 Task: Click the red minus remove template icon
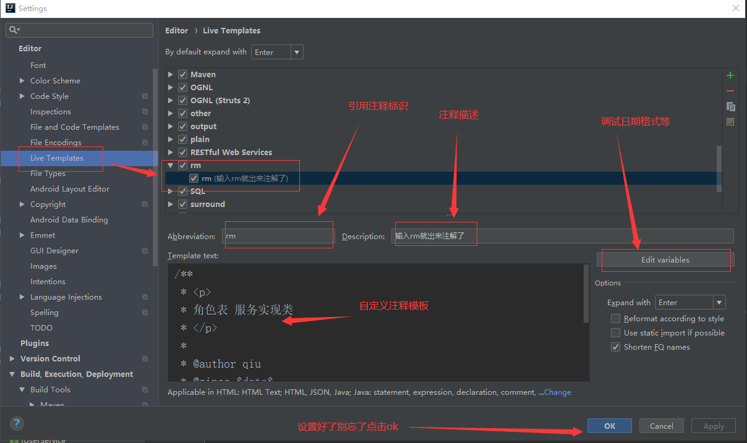(730, 91)
